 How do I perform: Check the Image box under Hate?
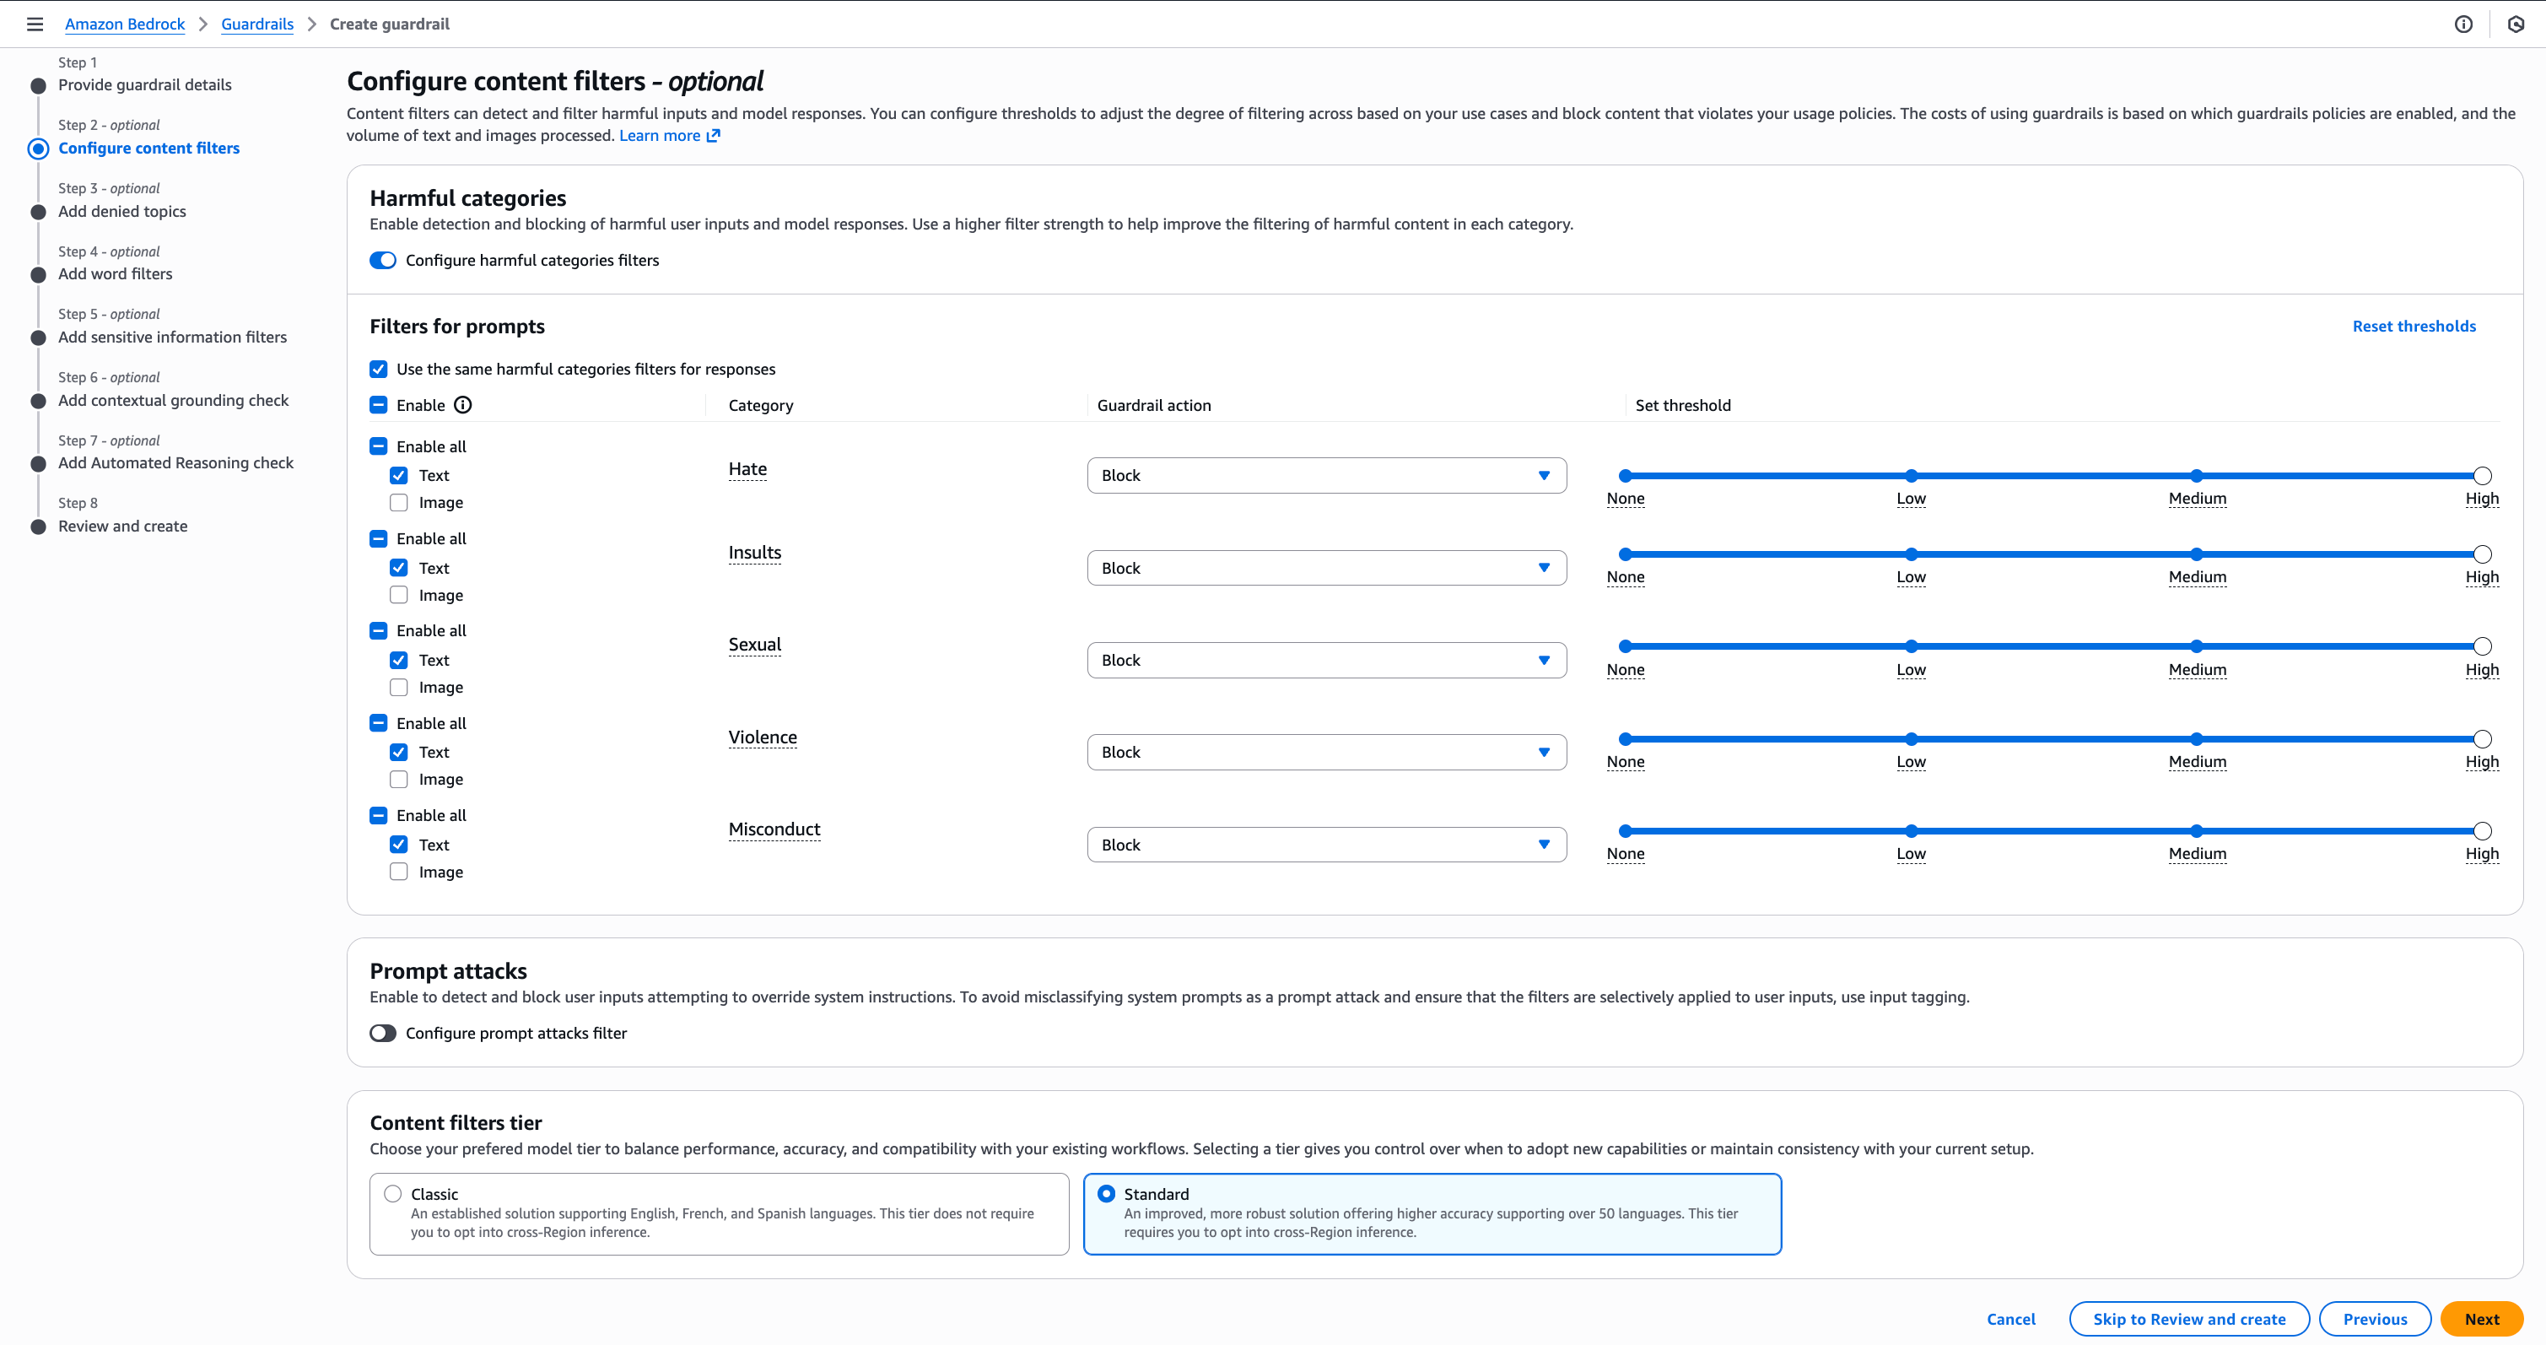point(398,503)
